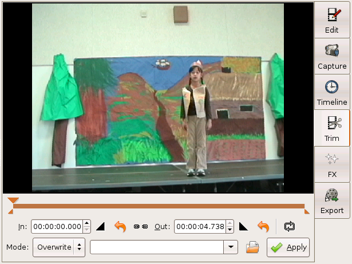This screenshot has height=264, width=352.
Task: Open the FX effects panel
Action: (x=332, y=165)
